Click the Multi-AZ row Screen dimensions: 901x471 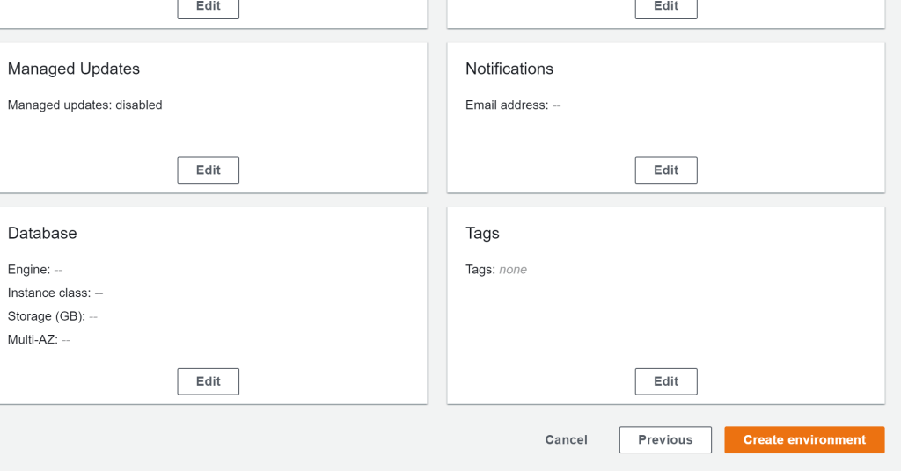[39, 339]
